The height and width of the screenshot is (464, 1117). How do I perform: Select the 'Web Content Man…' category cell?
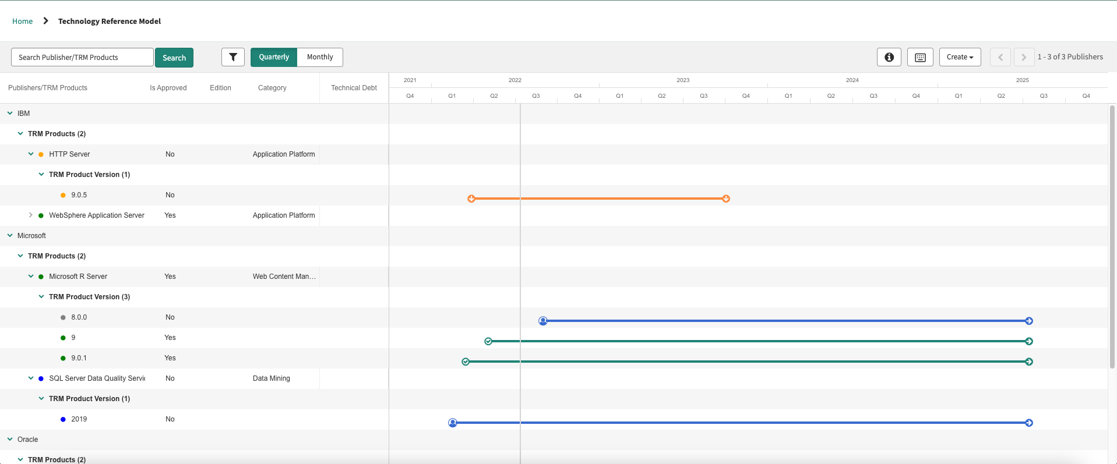(x=284, y=277)
